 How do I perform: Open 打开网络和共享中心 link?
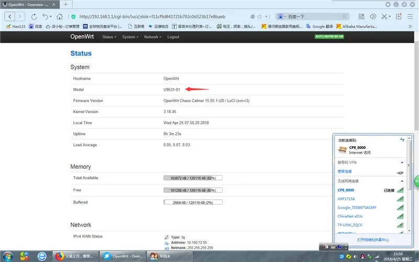click(373, 240)
